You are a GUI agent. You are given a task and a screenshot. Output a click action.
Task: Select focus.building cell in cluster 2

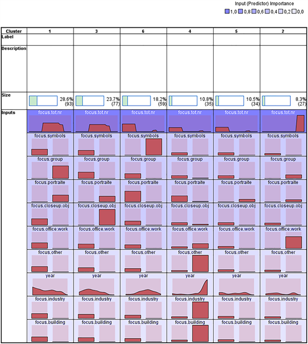tap(283, 331)
